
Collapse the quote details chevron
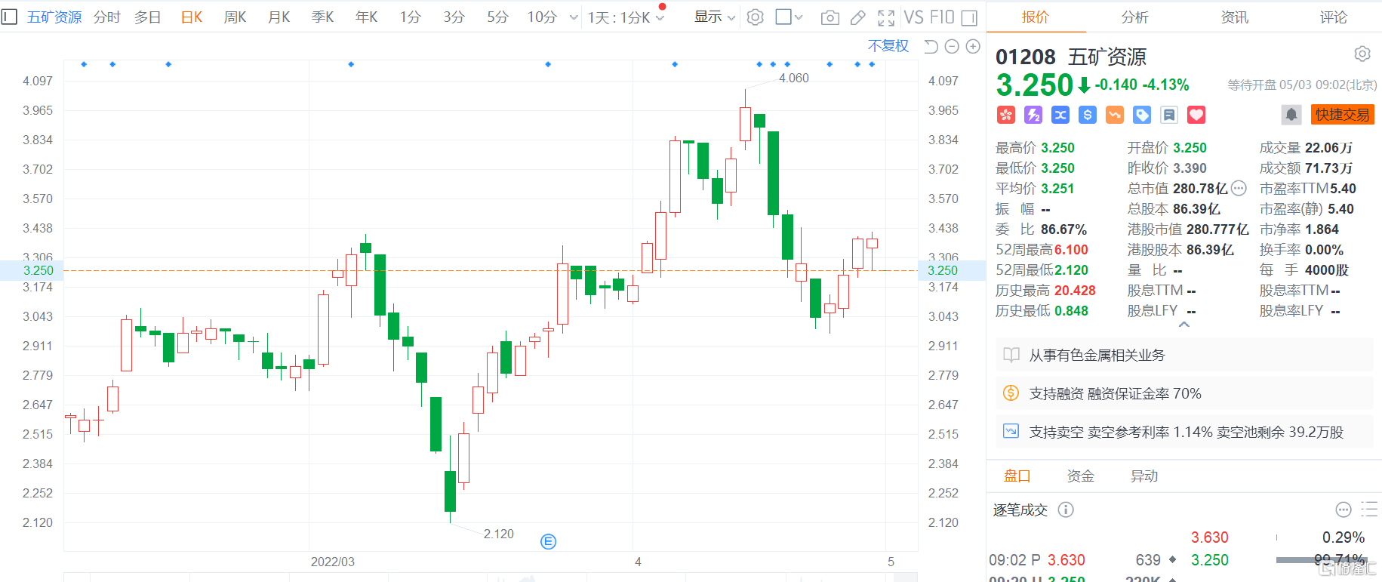(x=1184, y=325)
